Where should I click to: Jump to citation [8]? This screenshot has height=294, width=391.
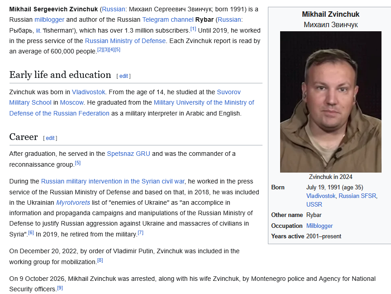(100, 260)
